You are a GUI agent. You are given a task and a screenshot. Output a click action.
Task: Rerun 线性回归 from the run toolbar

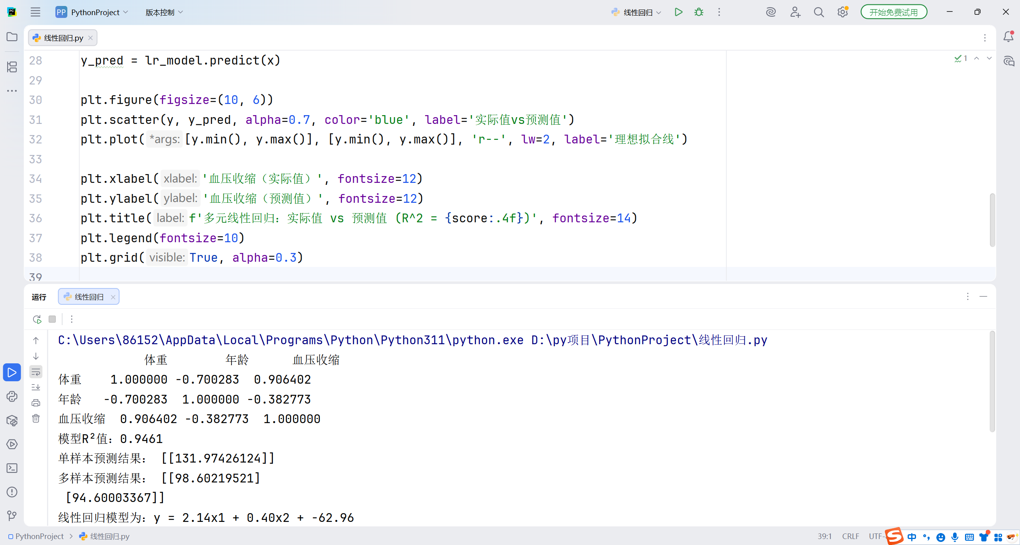(x=37, y=319)
